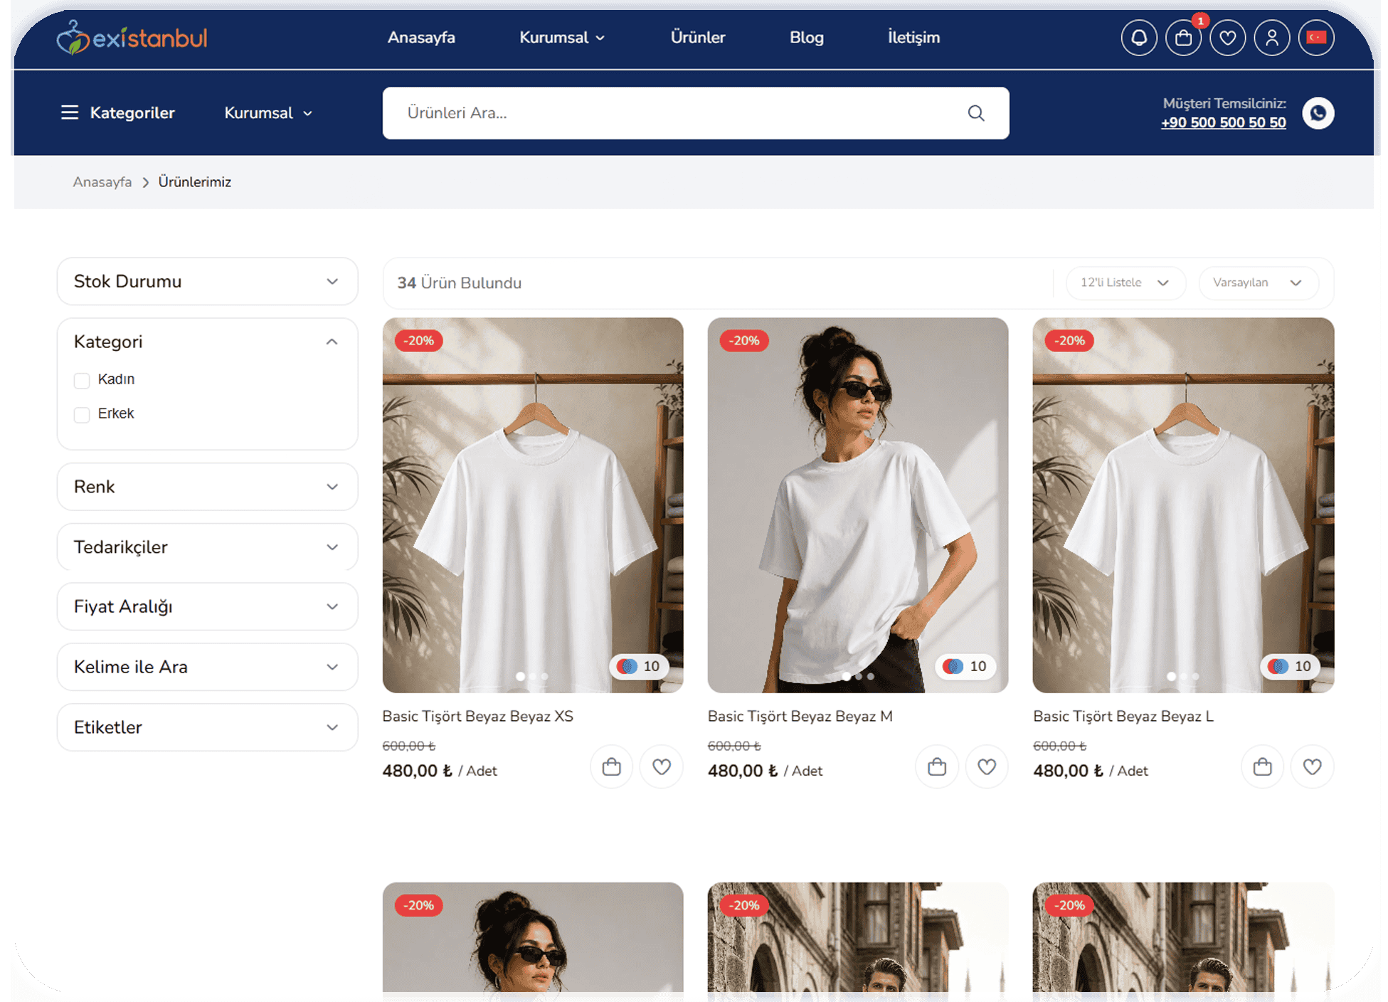Open the Basic Tişört Beyaz Beyaz M image
The height and width of the screenshot is (1002, 1388).
click(858, 505)
